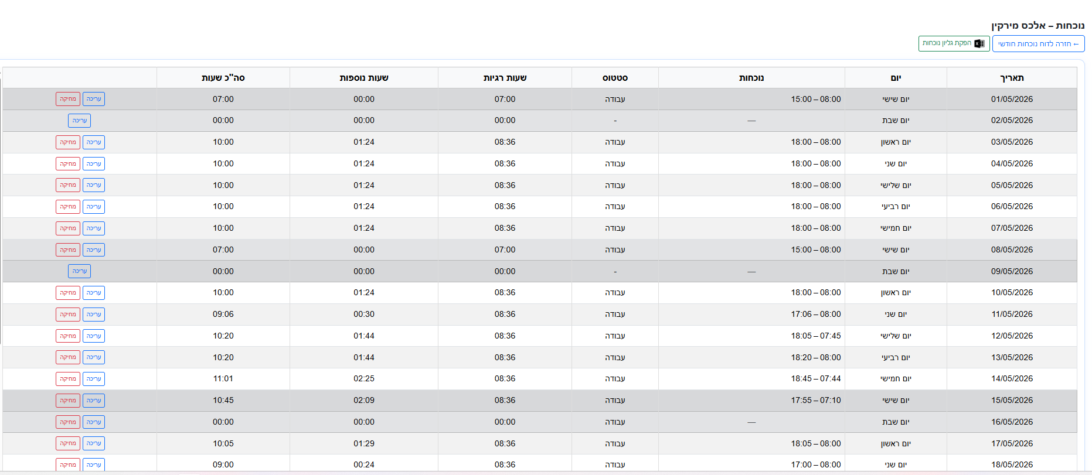Edit the 01/05/2026 row with 'עריכה'
This screenshot has width=1092, height=475.
(x=94, y=99)
